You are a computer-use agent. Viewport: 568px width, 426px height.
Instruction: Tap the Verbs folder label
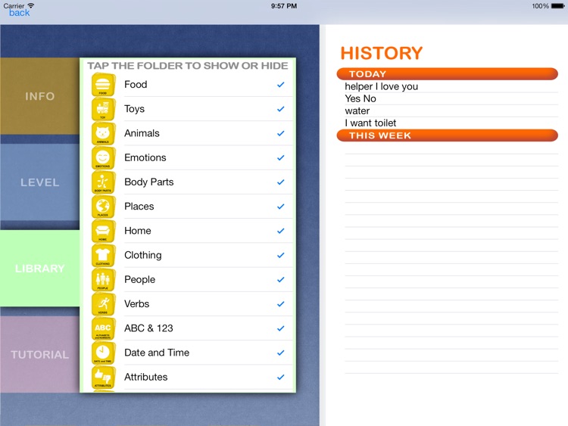[x=137, y=303]
